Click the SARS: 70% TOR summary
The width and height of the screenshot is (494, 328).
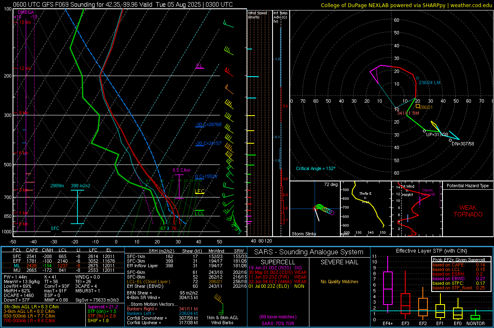click(278, 323)
